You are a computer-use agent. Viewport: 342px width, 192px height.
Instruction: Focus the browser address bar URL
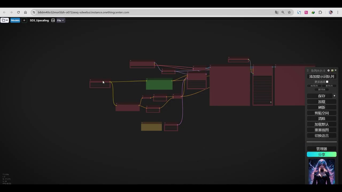click(83, 12)
